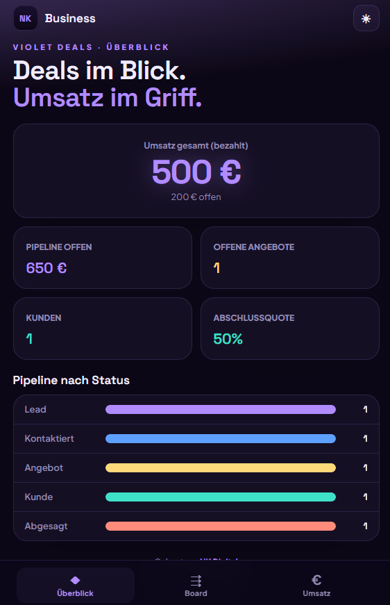Select the Abgesagt status row
Screen dimensions: 390x605
click(x=196, y=527)
